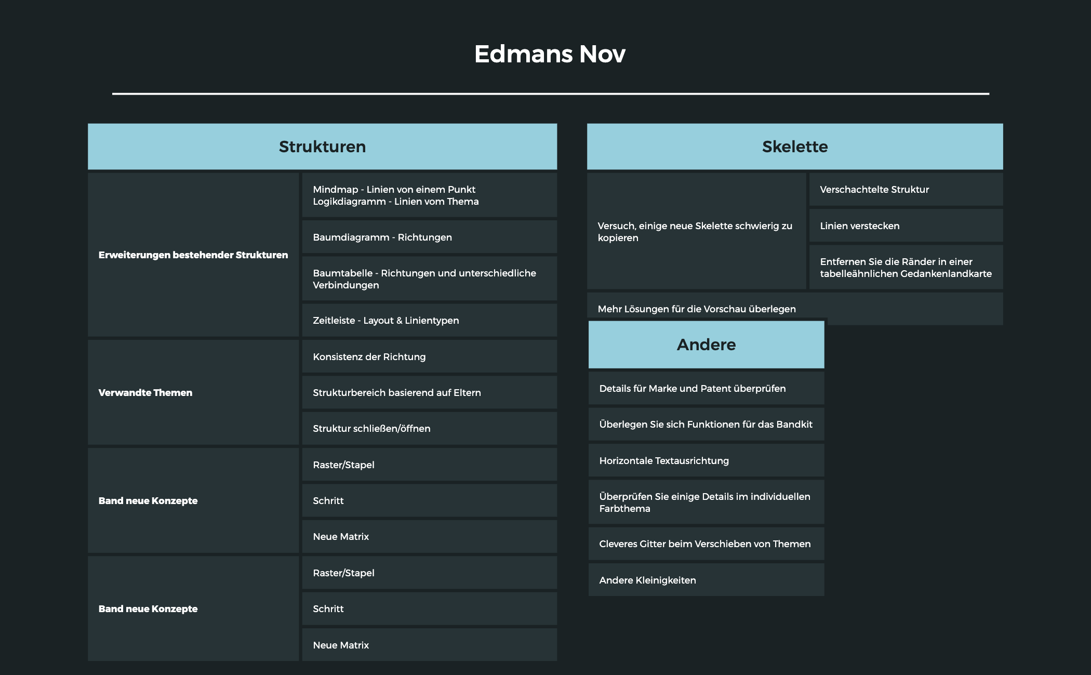Select Zeitleiste - Layout & Linientypen cell
Screen dimensions: 1091x675
(x=429, y=320)
